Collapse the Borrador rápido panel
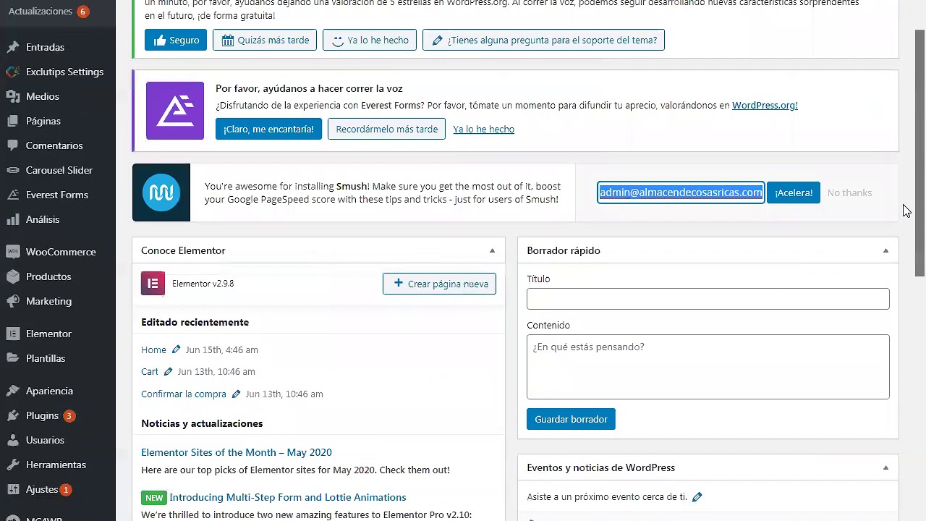The image size is (926, 521). pyautogui.click(x=885, y=250)
